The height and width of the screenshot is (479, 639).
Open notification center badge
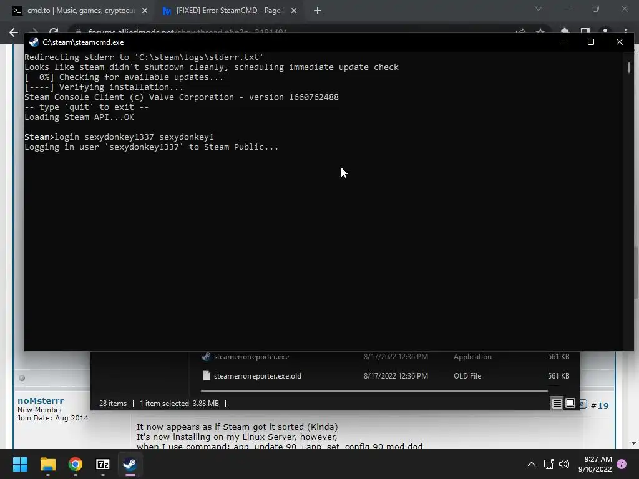622,464
